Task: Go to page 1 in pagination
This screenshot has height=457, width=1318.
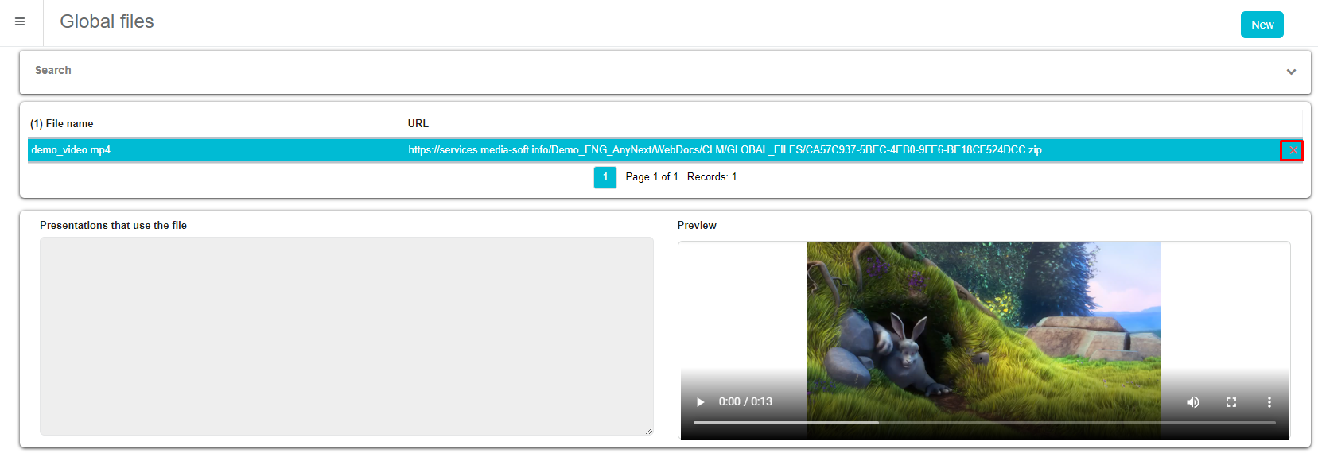Action: [605, 177]
